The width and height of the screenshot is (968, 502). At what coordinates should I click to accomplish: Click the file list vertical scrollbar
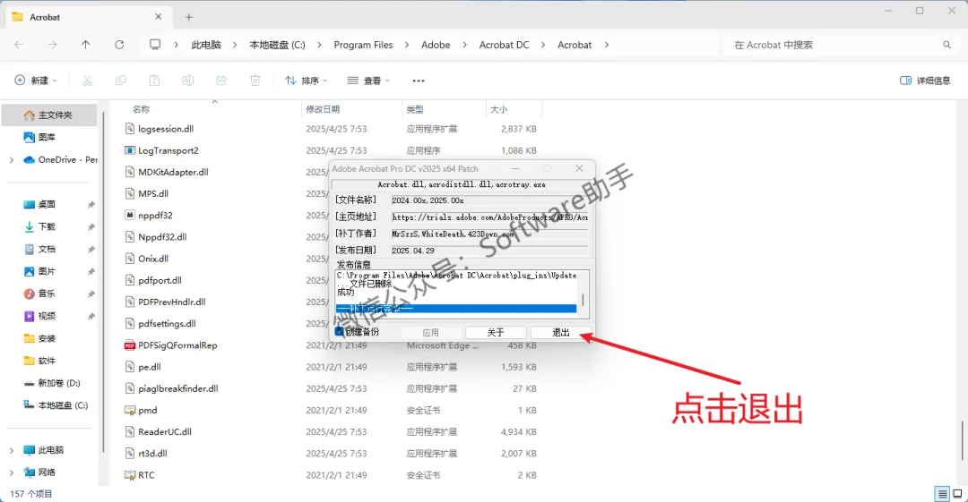click(963, 439)
